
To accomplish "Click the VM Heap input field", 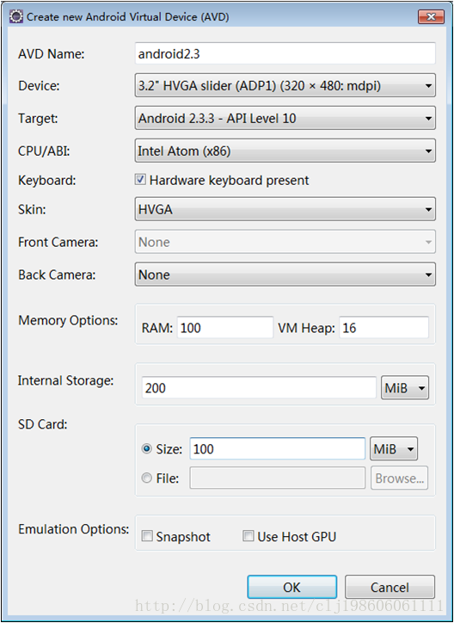I will point(383,327).
